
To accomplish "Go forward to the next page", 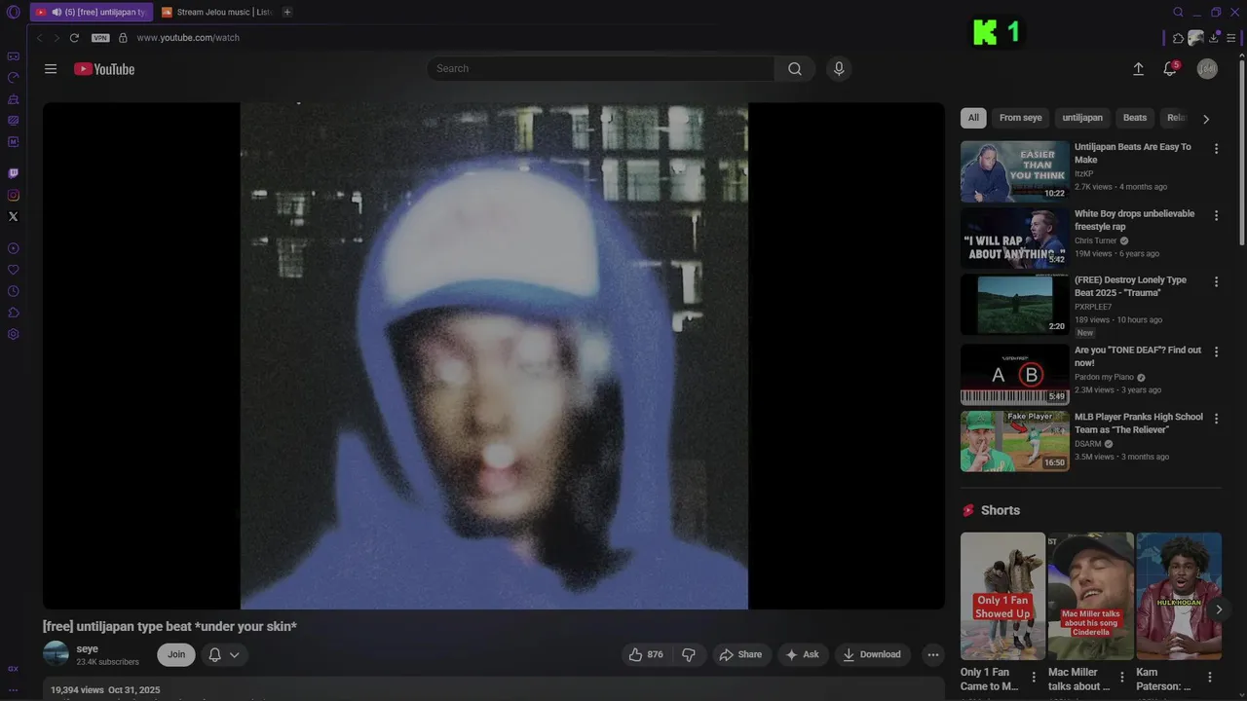I will (x=57, y=38).
